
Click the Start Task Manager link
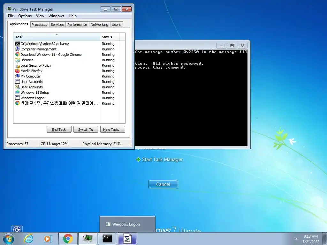(162, 160)
